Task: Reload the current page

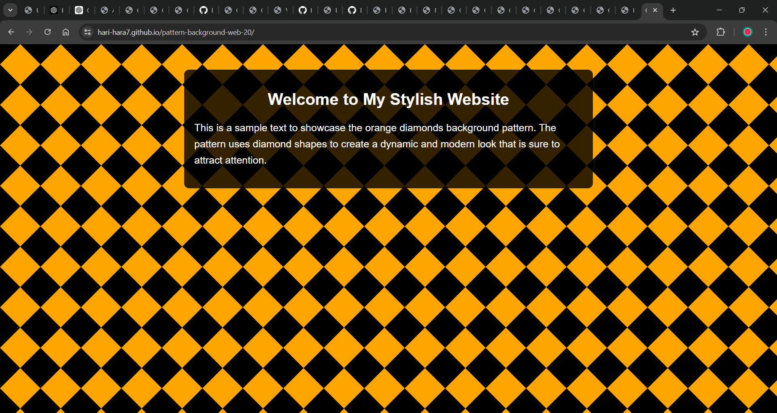Action: [47, 32]
